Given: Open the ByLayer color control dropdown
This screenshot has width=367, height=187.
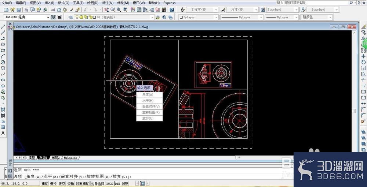Looking at the screenshot, I should pos(199,17).
